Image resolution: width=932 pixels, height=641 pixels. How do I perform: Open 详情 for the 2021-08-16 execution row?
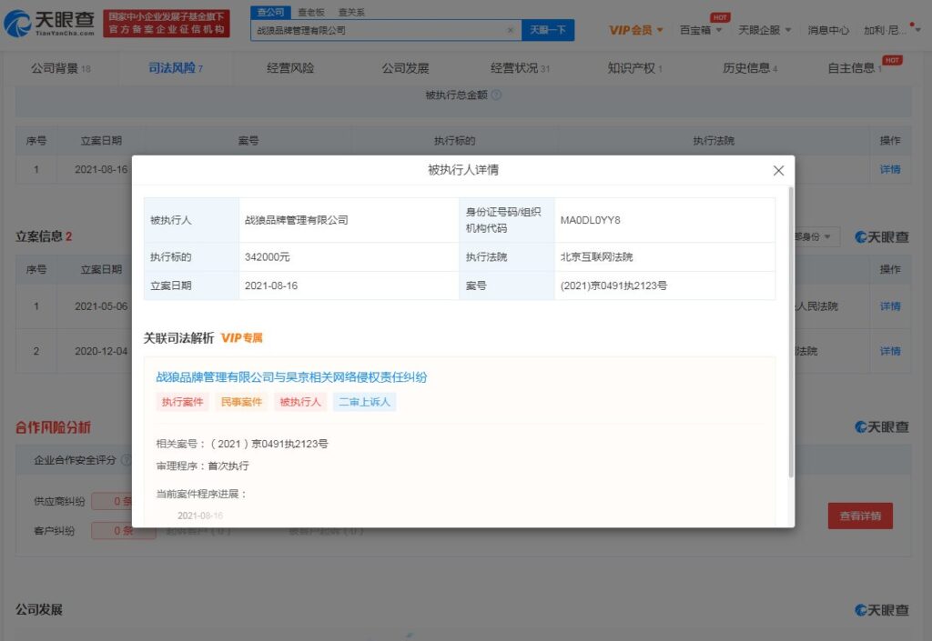click(890, 170)
